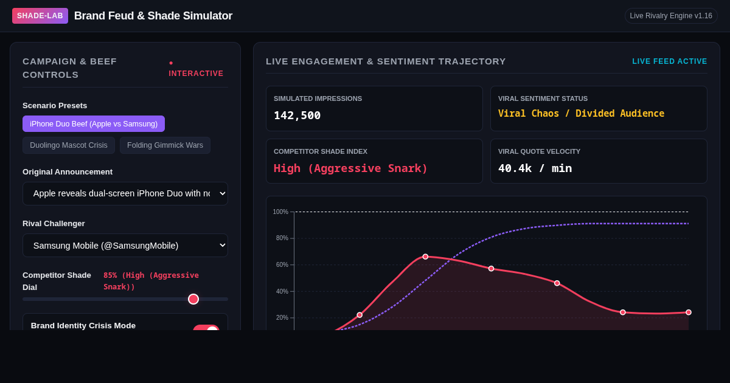Toggle Brand Identity Crisis Mode switch
This screenshot has width=730, height=383.
(206, 328)
